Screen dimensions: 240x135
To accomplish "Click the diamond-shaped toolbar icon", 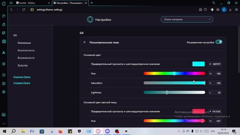I will coord(212,10).
